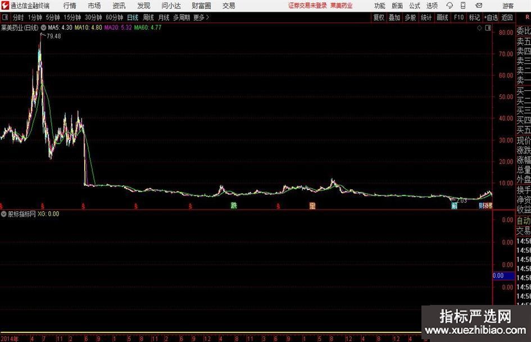Image resolution: width=531 pixels, height=342 pixels.
Task: Click the MA60: 4.77 indicator label
Action: pos(148,28)
